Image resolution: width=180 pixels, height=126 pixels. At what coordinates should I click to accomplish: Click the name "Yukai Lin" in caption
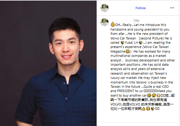pyautogui.click(x=132, y=43)
